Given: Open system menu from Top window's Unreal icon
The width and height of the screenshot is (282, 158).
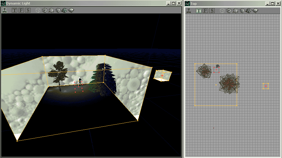Looking at the screenshot, I should [187, 3].
